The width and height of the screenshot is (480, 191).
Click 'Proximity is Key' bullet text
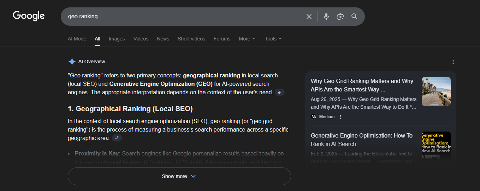96,154
